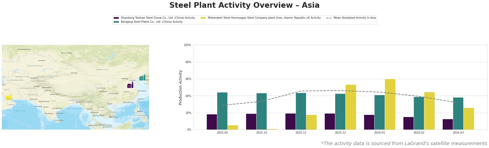Image resolution: width=489 pixels, height=148 pixels.
Task: Click the 2026-02 x-axis label
Action: click(x=419, y=133)
